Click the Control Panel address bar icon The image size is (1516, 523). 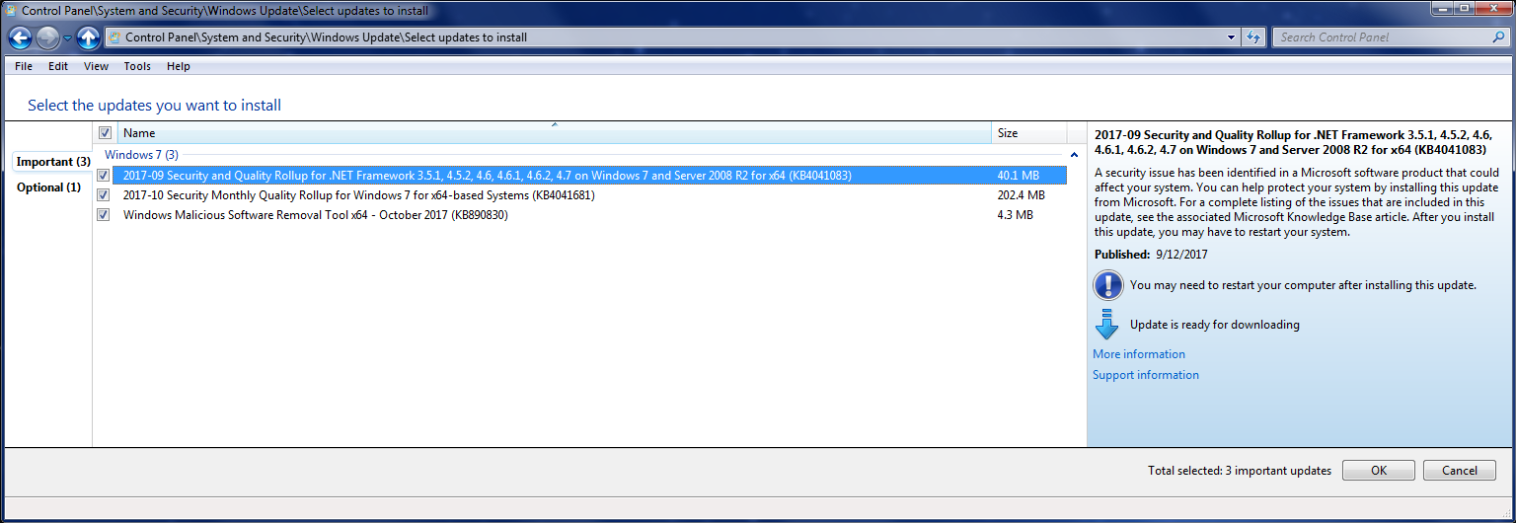(x=114, y=37)
